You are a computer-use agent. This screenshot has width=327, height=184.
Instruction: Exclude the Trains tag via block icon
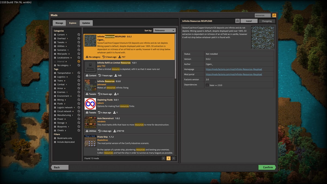coord(79,81)
